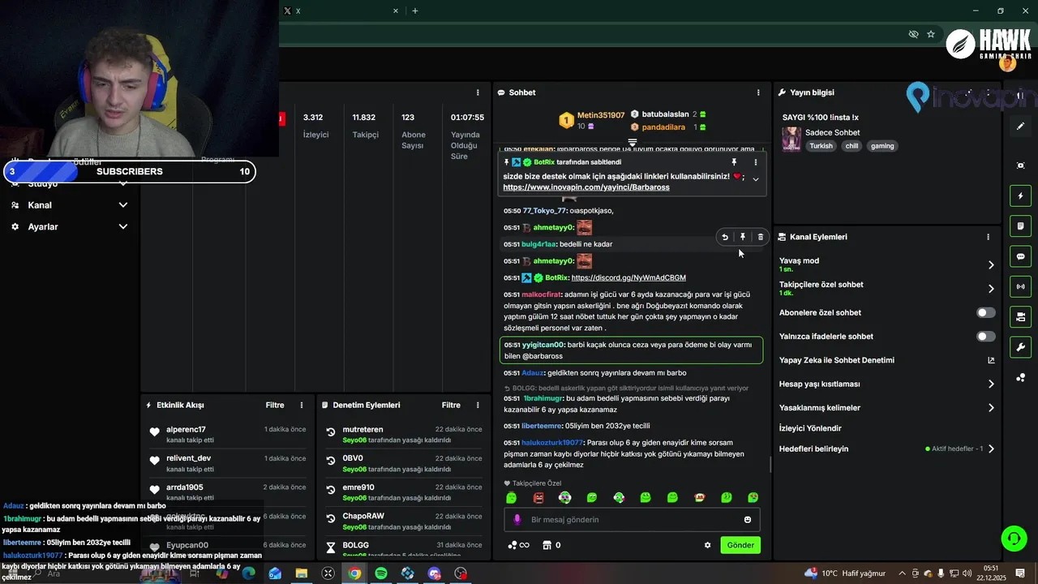Click the shop icon below chat input
The image size is (1038, 584).
click(x=547, y=545)
